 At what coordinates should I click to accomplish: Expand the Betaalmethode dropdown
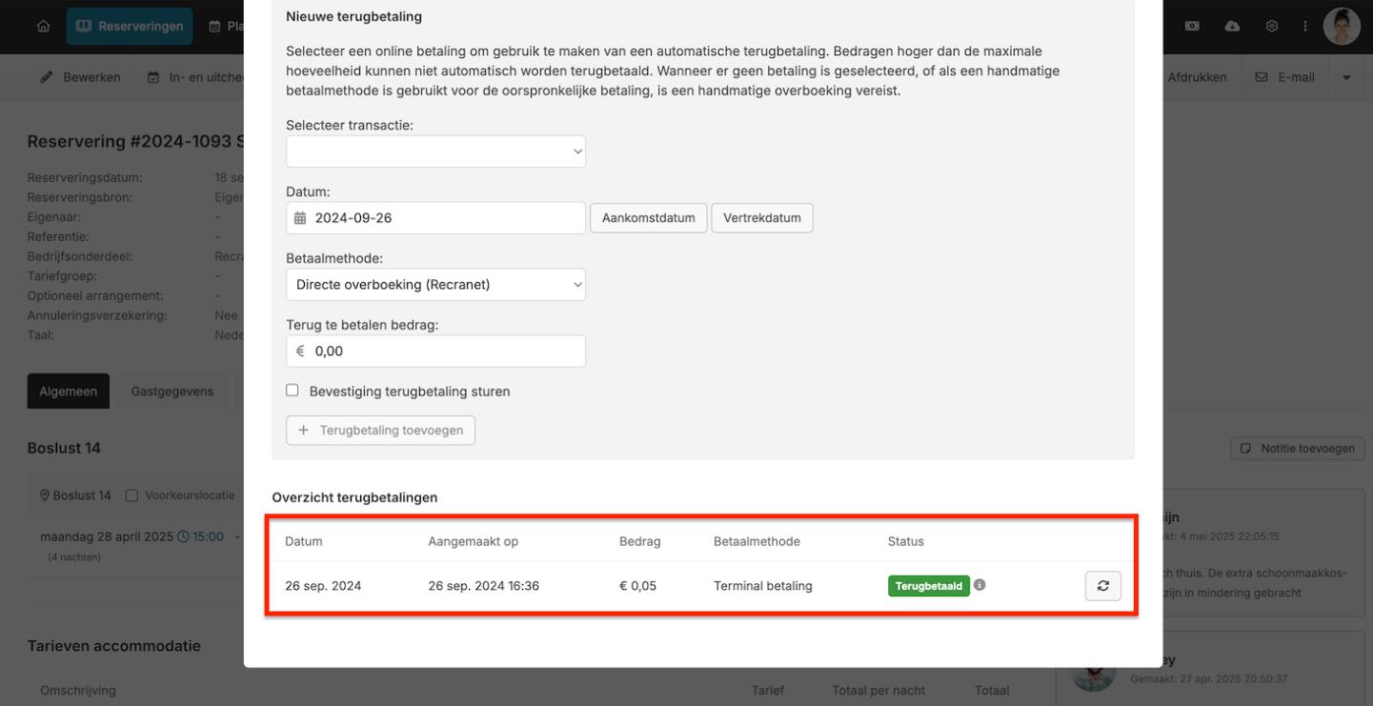pyautogui.click(x=435, y=285)
